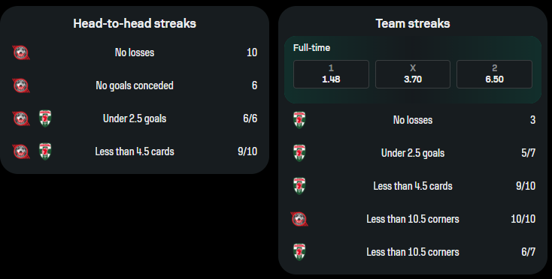
Task: Open the No goals conceded streak row
Action: (135, 85)
